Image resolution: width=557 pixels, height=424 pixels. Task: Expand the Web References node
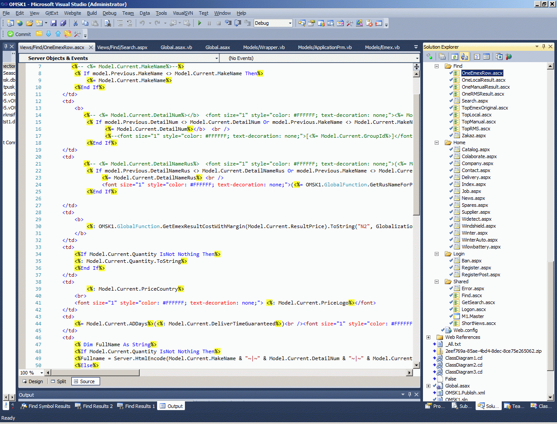[x=428, y=337]
